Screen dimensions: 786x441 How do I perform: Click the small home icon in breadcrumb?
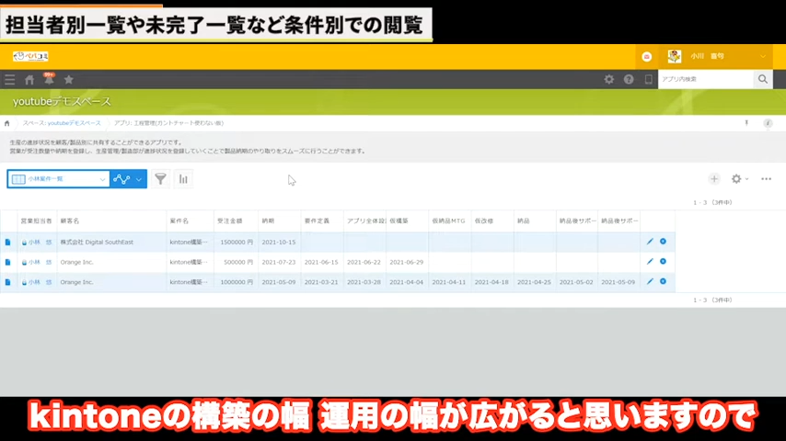coord(7,123)
